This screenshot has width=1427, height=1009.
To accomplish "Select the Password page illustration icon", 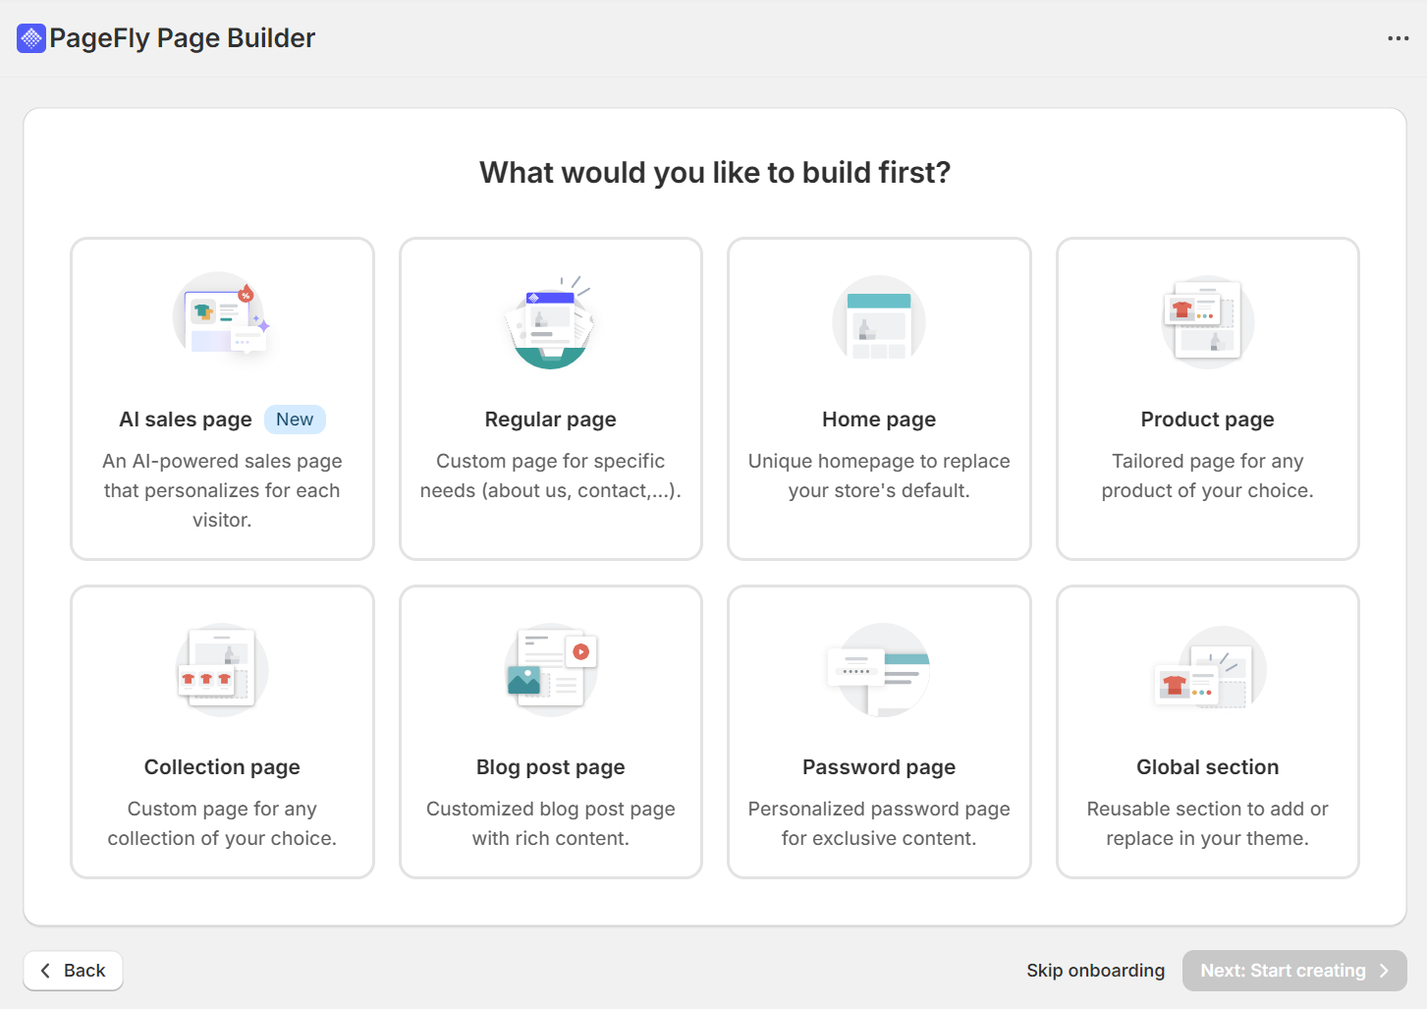I will click(x=878, y=668).
